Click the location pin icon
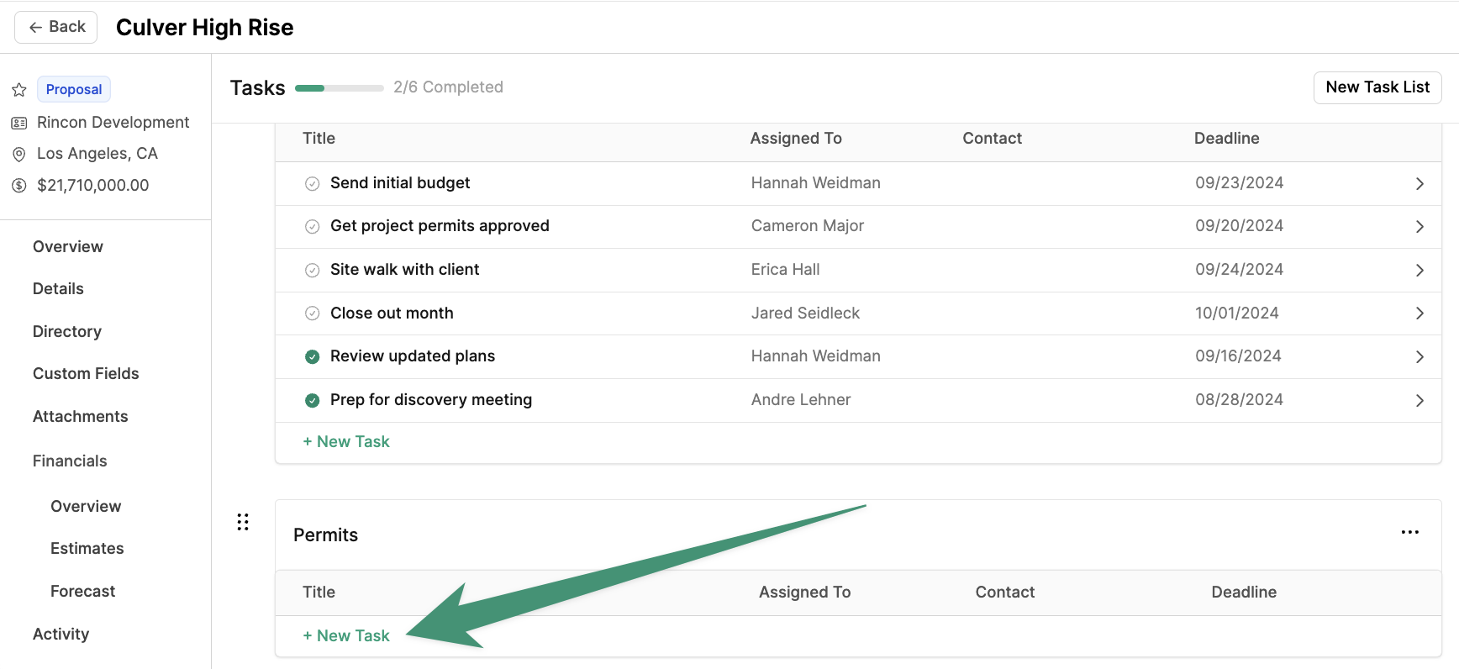Screen dimensions: 1459x669 pyautogui.click(x=19, y=154)
